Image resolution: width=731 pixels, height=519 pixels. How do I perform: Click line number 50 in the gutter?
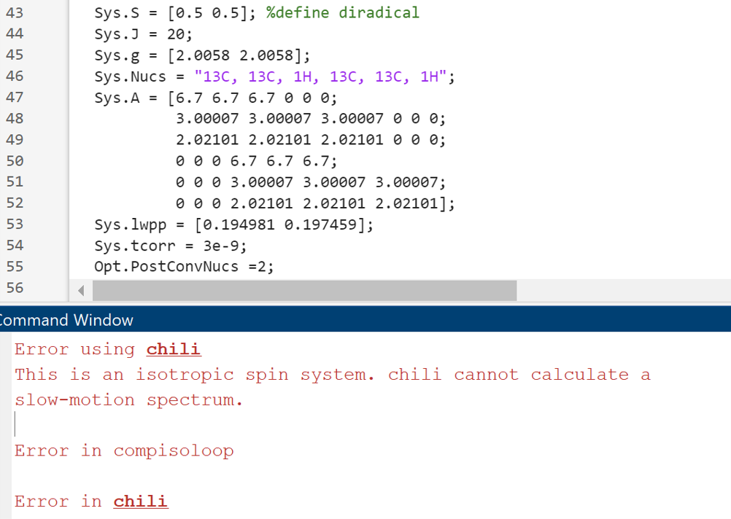click(15, 161)
